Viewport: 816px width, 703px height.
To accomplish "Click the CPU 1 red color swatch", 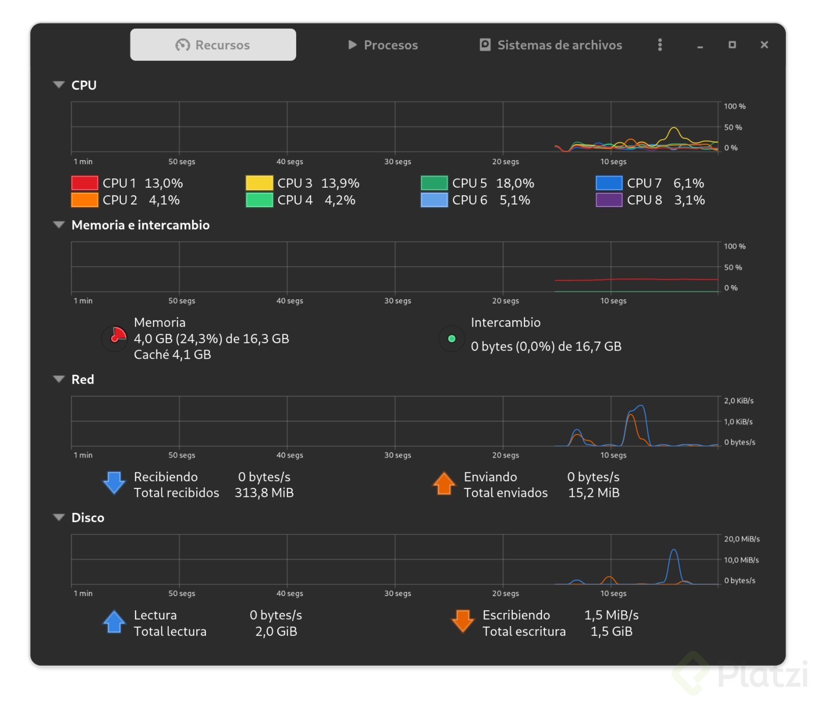I will pyautogui.click(x=84, y=183).
